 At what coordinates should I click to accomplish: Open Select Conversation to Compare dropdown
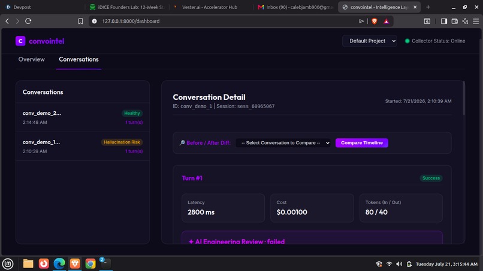(x=283, y=143)
